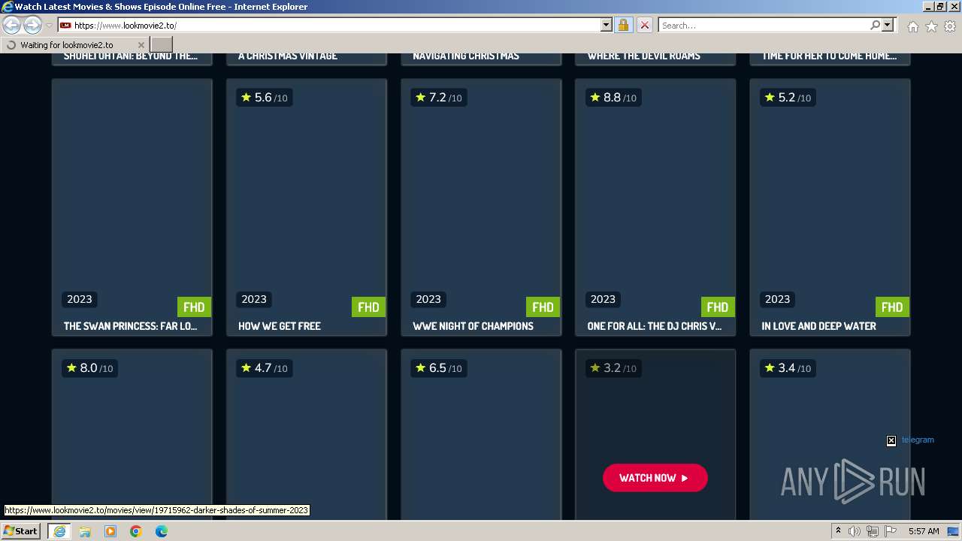Screen dimensions: 962x541
Task: Open How We Get Free movie poster
Action: coord(307,198)
